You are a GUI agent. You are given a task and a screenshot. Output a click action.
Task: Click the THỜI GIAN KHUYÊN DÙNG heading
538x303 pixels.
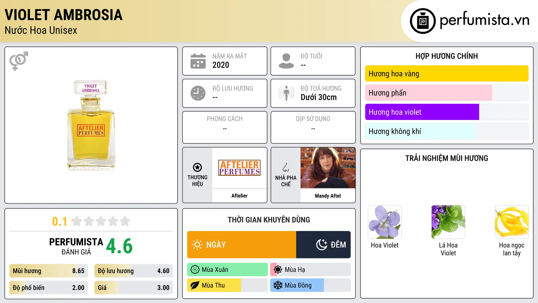pos(269,220)
